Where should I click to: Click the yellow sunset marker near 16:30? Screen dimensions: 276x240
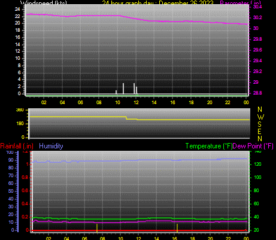(x=177, y=228)
